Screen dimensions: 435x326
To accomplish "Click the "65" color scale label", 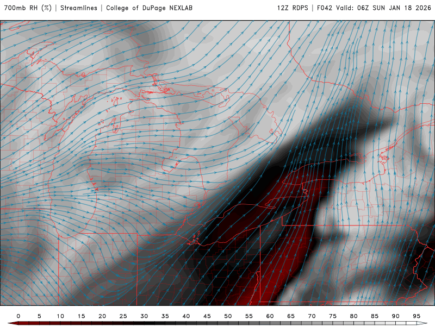I will [x=291, y=316].
